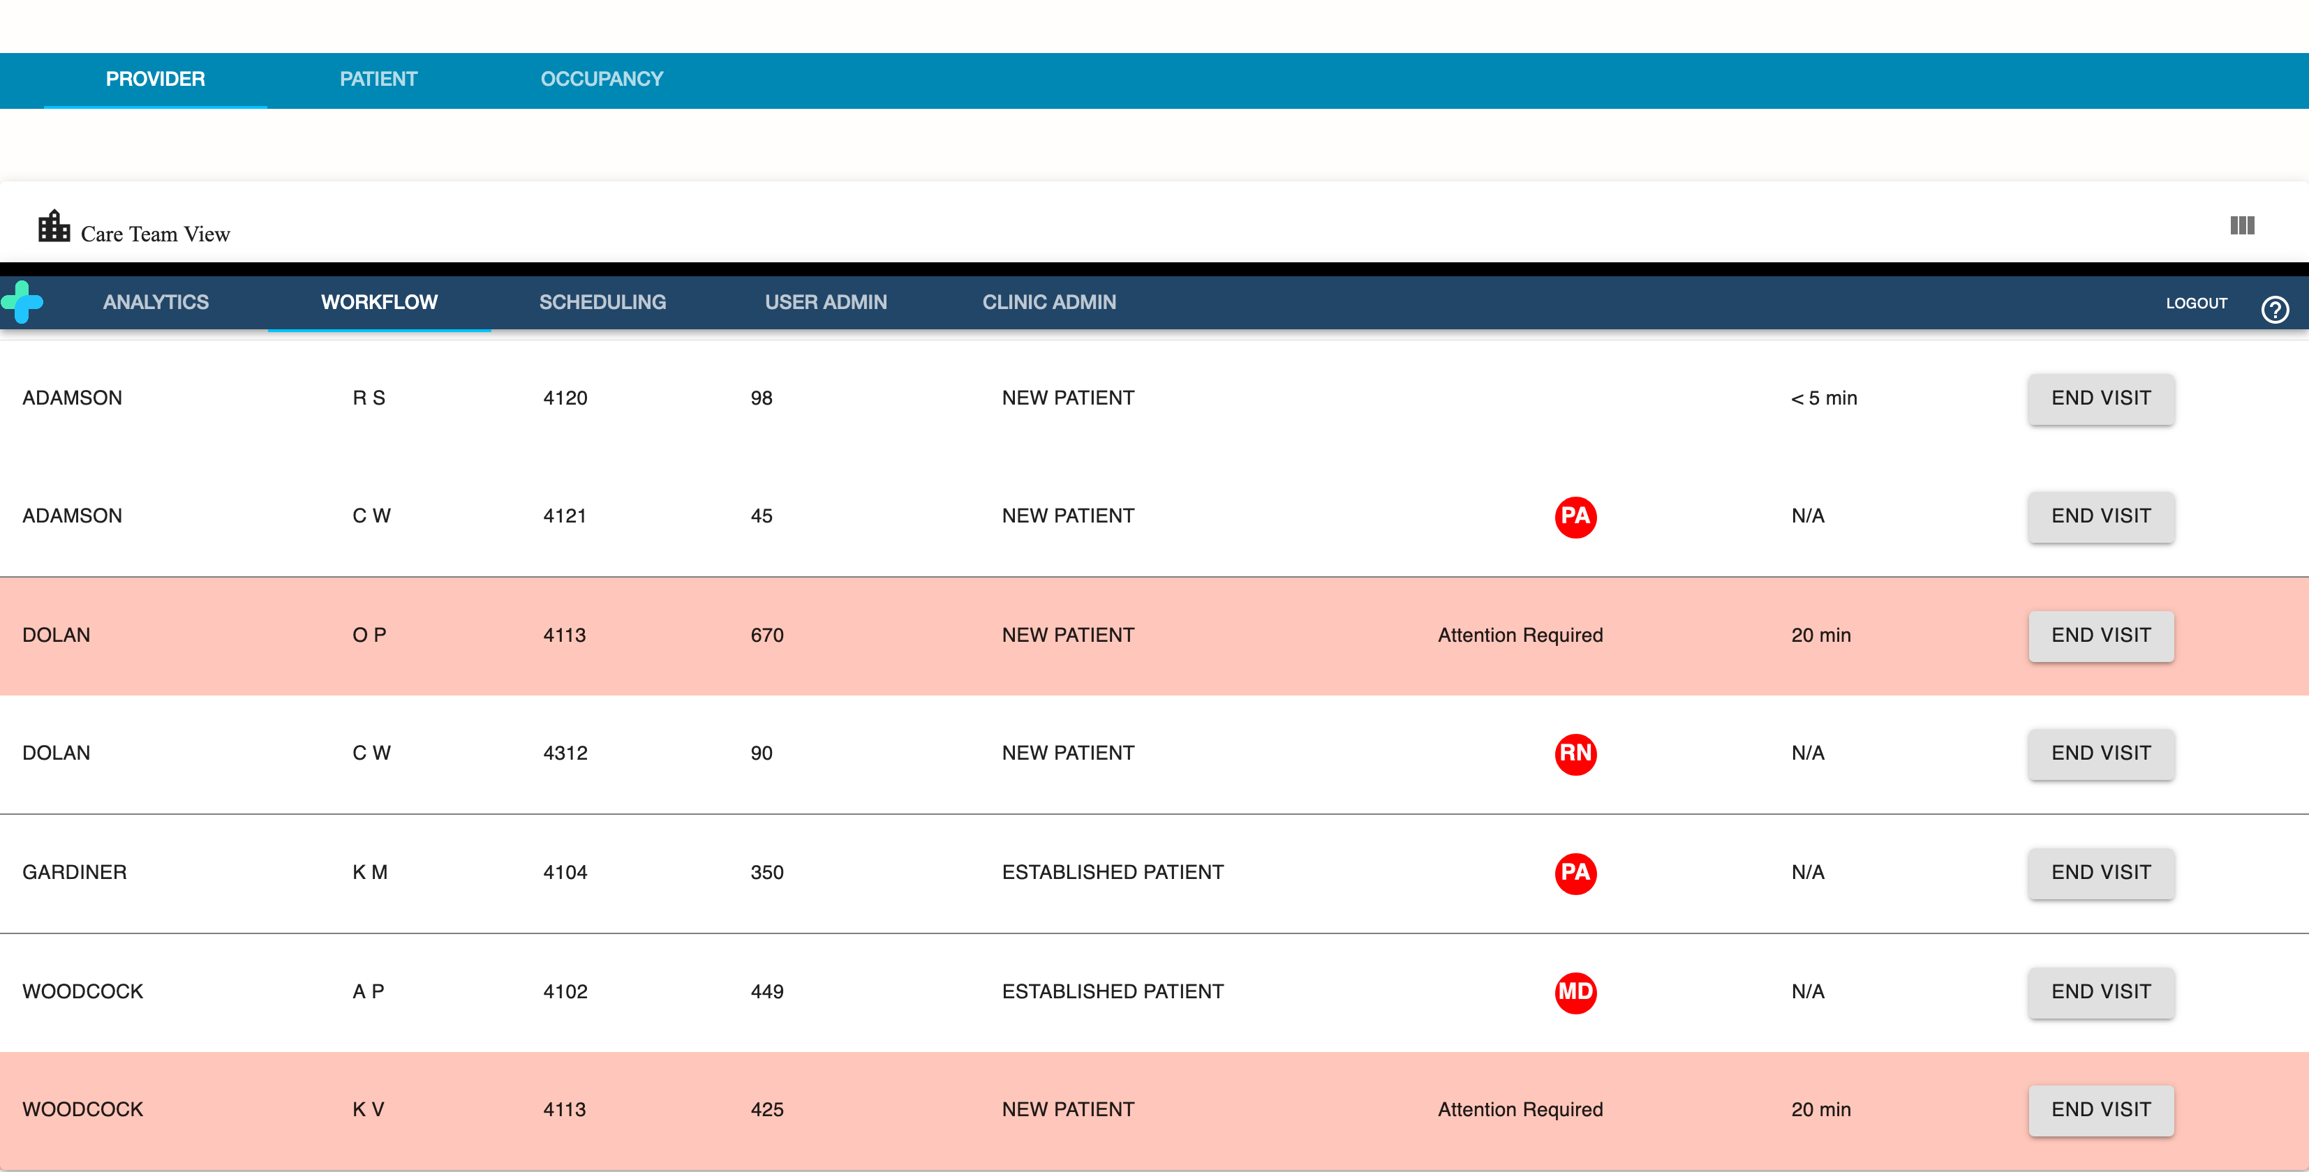Click value 449 in WOODCOCK row
Image resolution: width=2309 pixels, height=1172 pixels.
766,992
